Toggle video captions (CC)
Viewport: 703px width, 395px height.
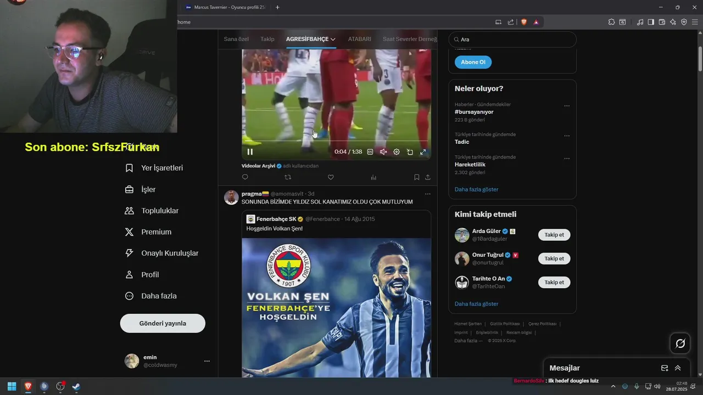370,152
